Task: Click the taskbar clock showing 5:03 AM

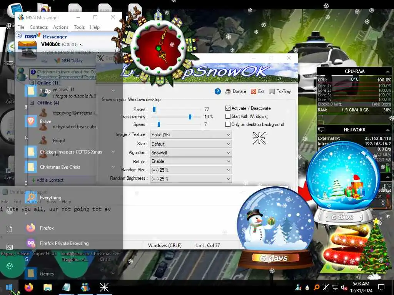Action: (x=361, y=287)
